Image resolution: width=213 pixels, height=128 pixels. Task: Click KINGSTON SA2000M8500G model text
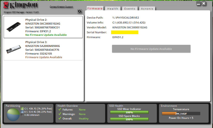pyautogui.click(x=43, y=46)
